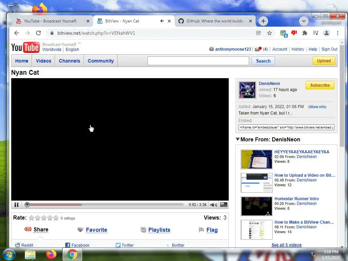The height and width of the screenshot is (261, 348).
Task: Switch to the YouTube - Broadcast Yourself tab
Action: [51, 21]
